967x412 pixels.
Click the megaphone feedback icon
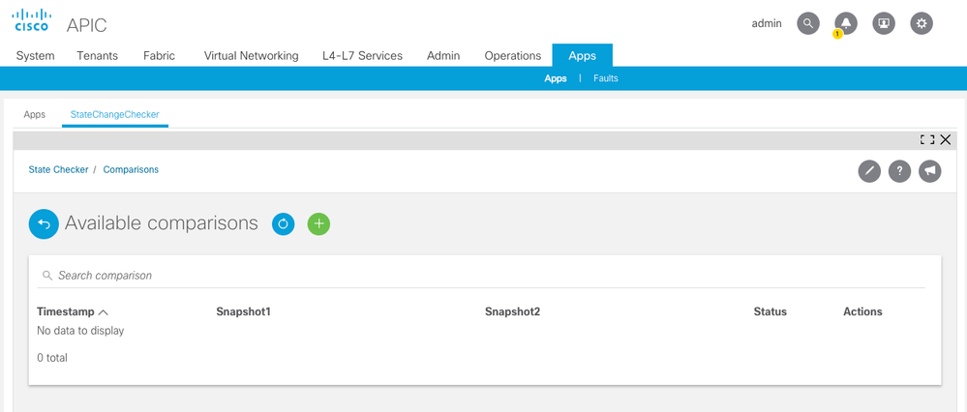tap(930, 171)
